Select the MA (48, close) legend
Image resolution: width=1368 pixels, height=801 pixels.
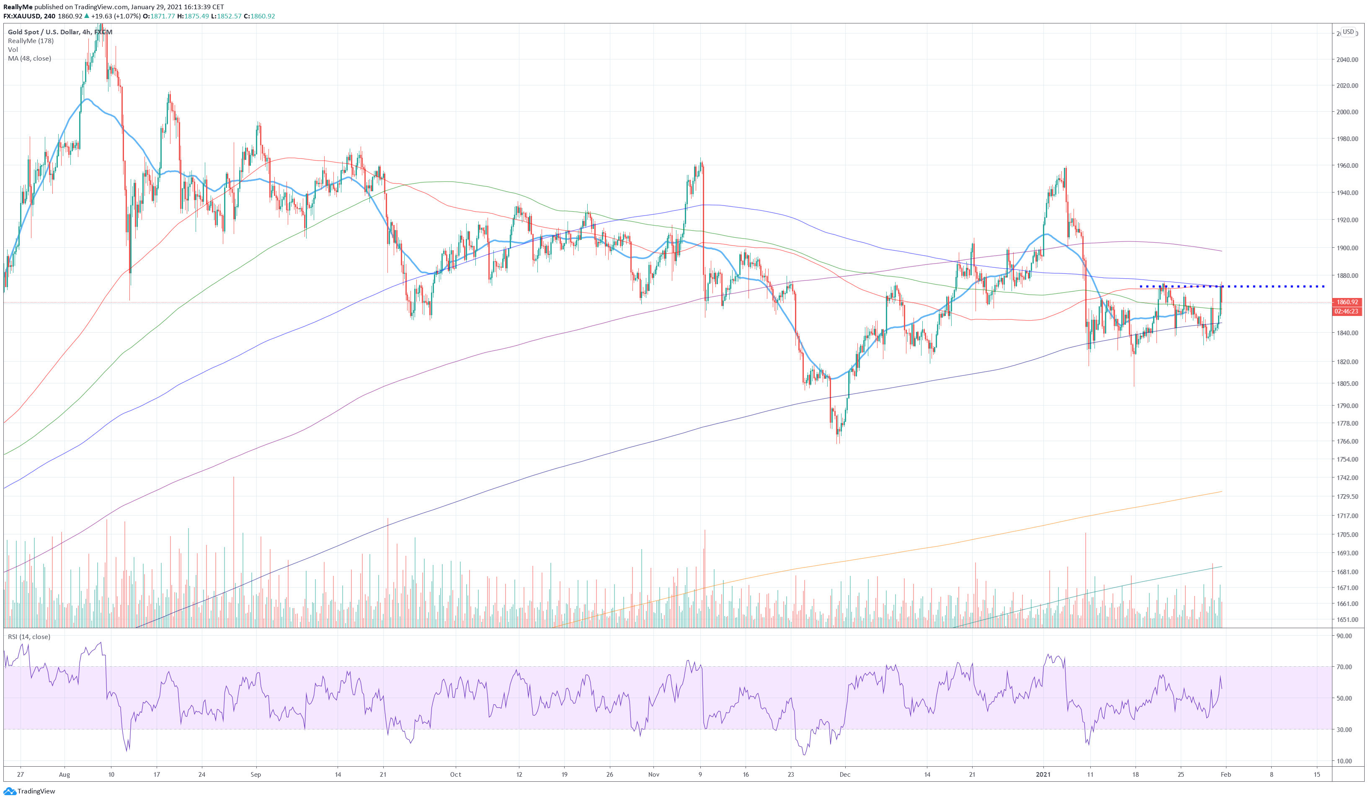[29, 58]
